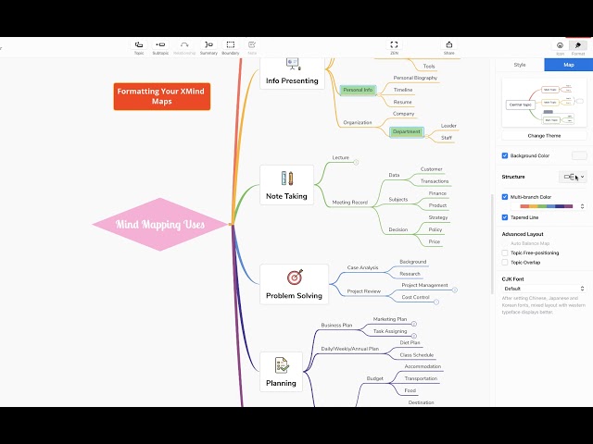Select the Meeting Record subtopic

click(350, 203)
